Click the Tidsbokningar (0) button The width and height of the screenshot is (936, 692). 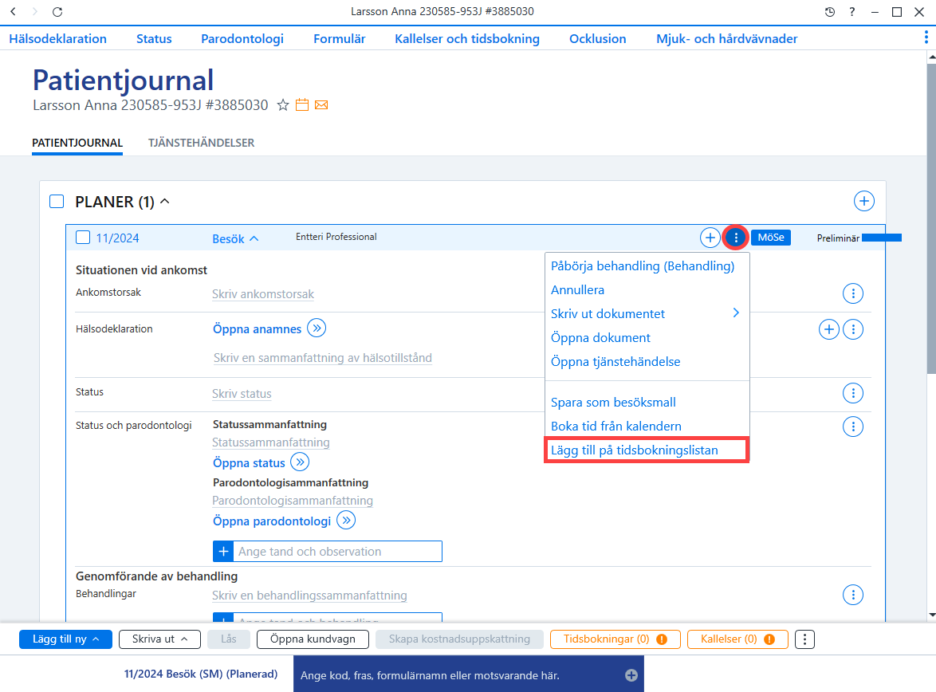pos(615,639)
